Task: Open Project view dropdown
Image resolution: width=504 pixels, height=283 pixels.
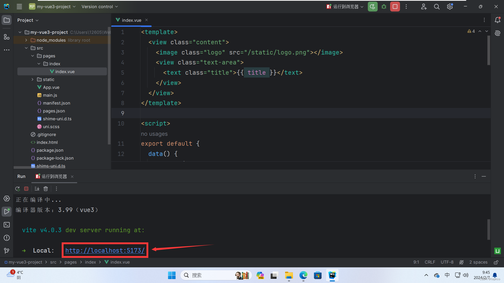Action: click(28, 20)
